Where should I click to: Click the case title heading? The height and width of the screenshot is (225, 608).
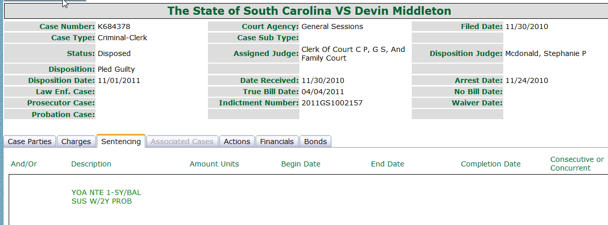point(310,11)
